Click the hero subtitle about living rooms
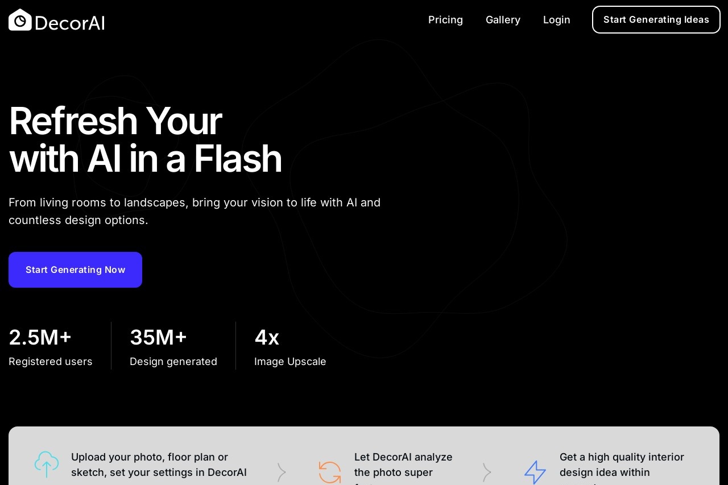The image size is (728, 485). point(195,211)
